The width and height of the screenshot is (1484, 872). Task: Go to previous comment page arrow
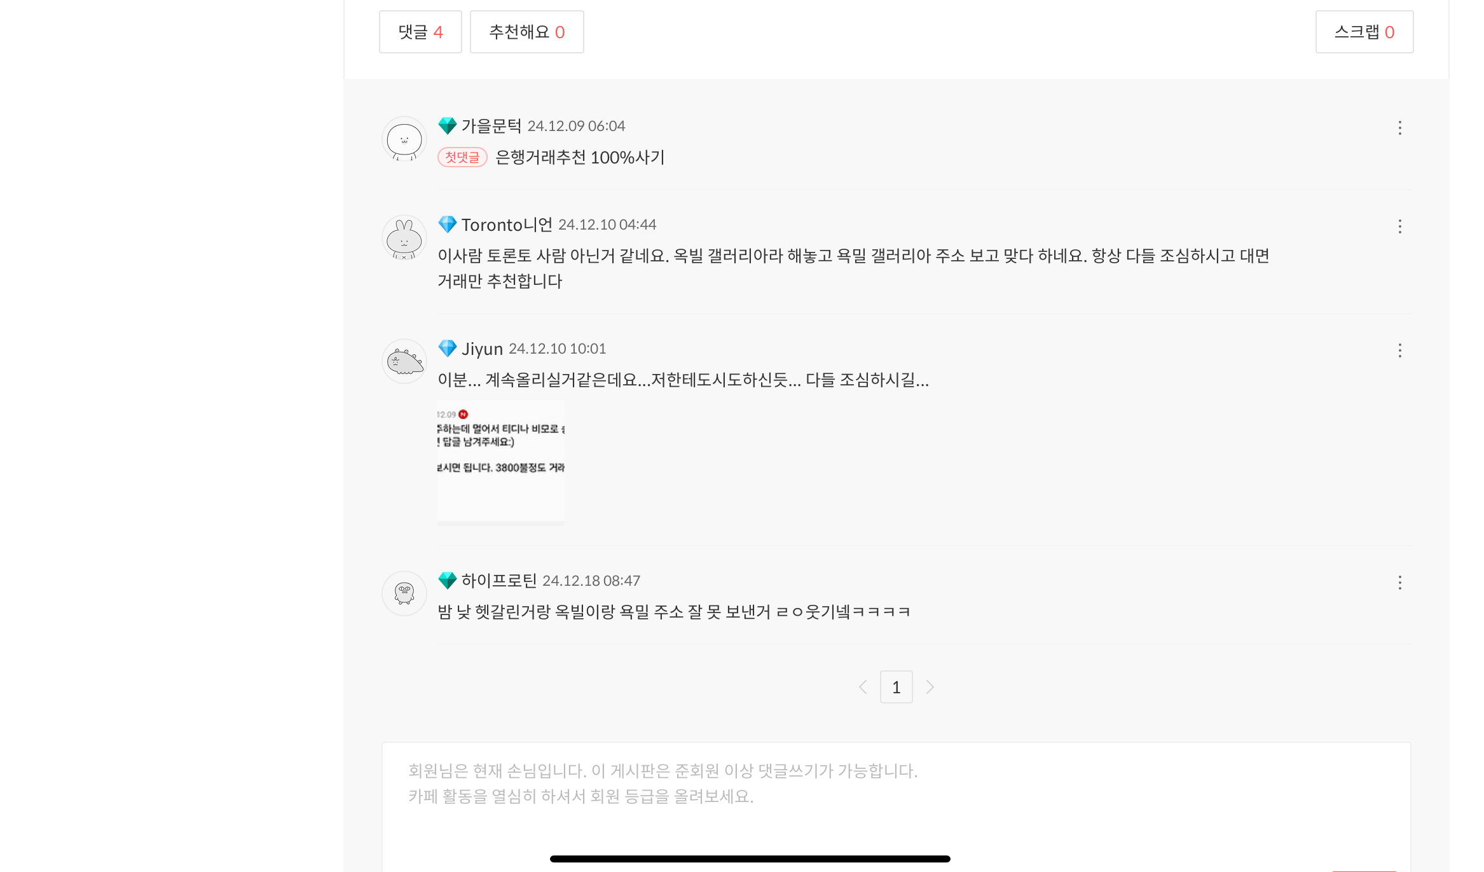[x=863, y=687]
